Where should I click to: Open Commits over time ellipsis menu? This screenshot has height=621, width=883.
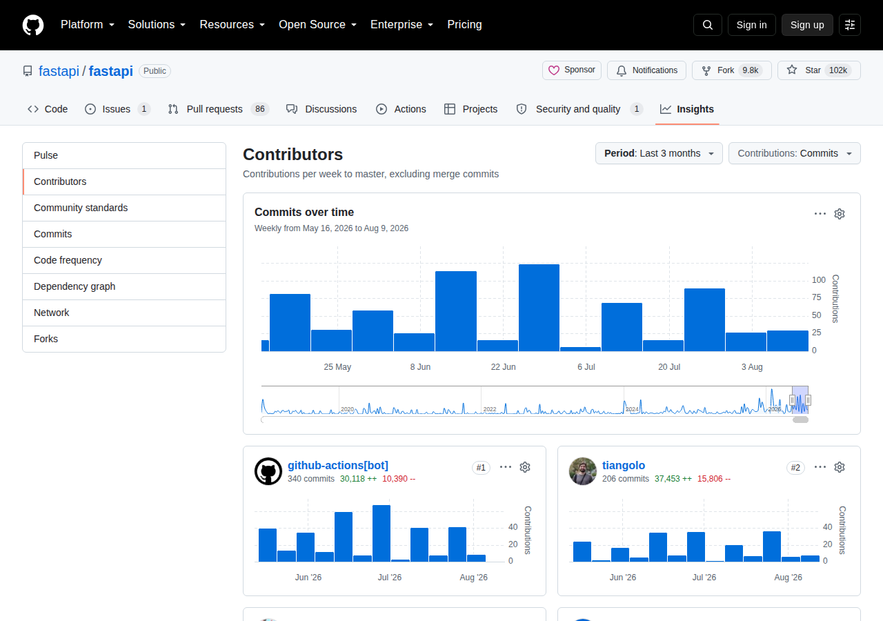[x=820, y=214]
